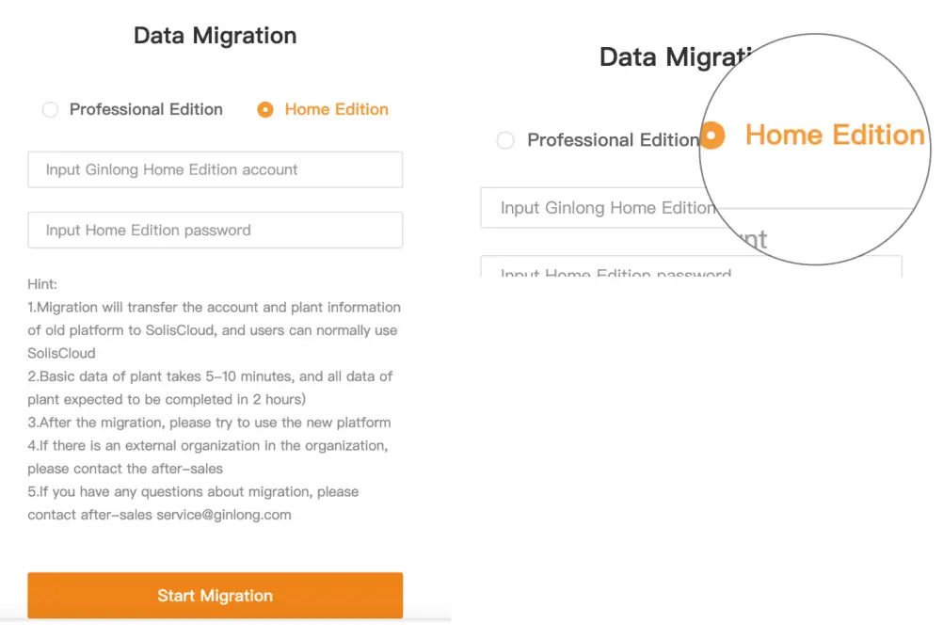The width and height of the screenshot is (943, 639).
Task: Focus the Home Edition password field in left form
Action: [x=215, y=231]
